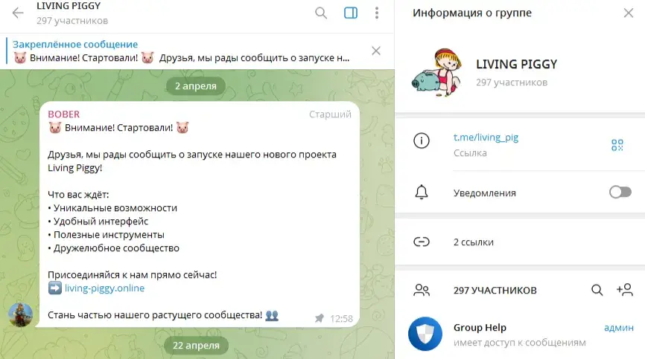Click the 297 УЧАСТНИКОВ heading
The width and height of the screenshot is (645, 359).
pos(495,291)
